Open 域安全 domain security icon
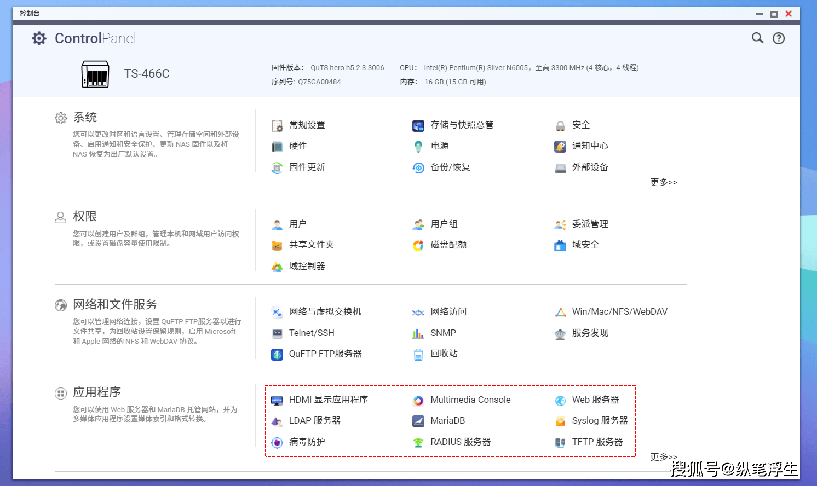 point(560,245)
